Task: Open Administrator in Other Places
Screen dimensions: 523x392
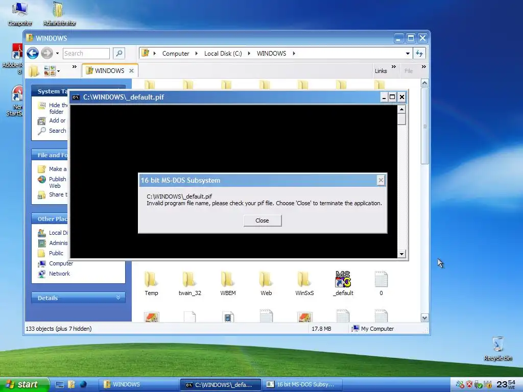Action: tap(53, 243)
